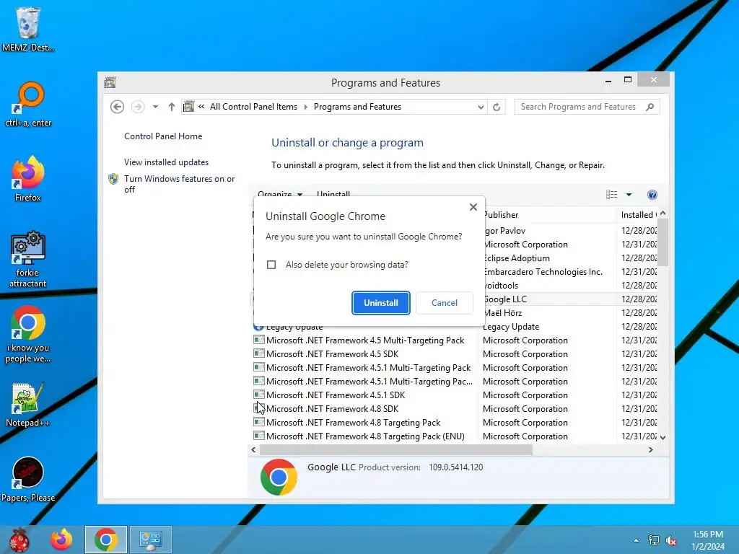
Task: Show hidden system tray icons
Action: 637,540
